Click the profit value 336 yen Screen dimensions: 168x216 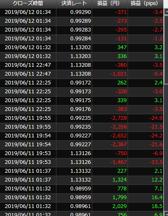[x=122, y=56]
